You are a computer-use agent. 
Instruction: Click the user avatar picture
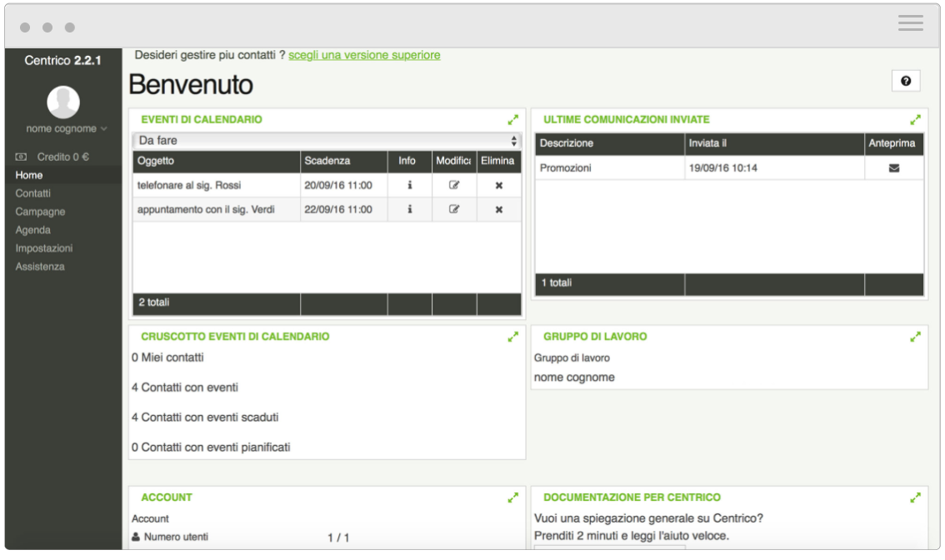pyautogui.click(x=62, y=102)
